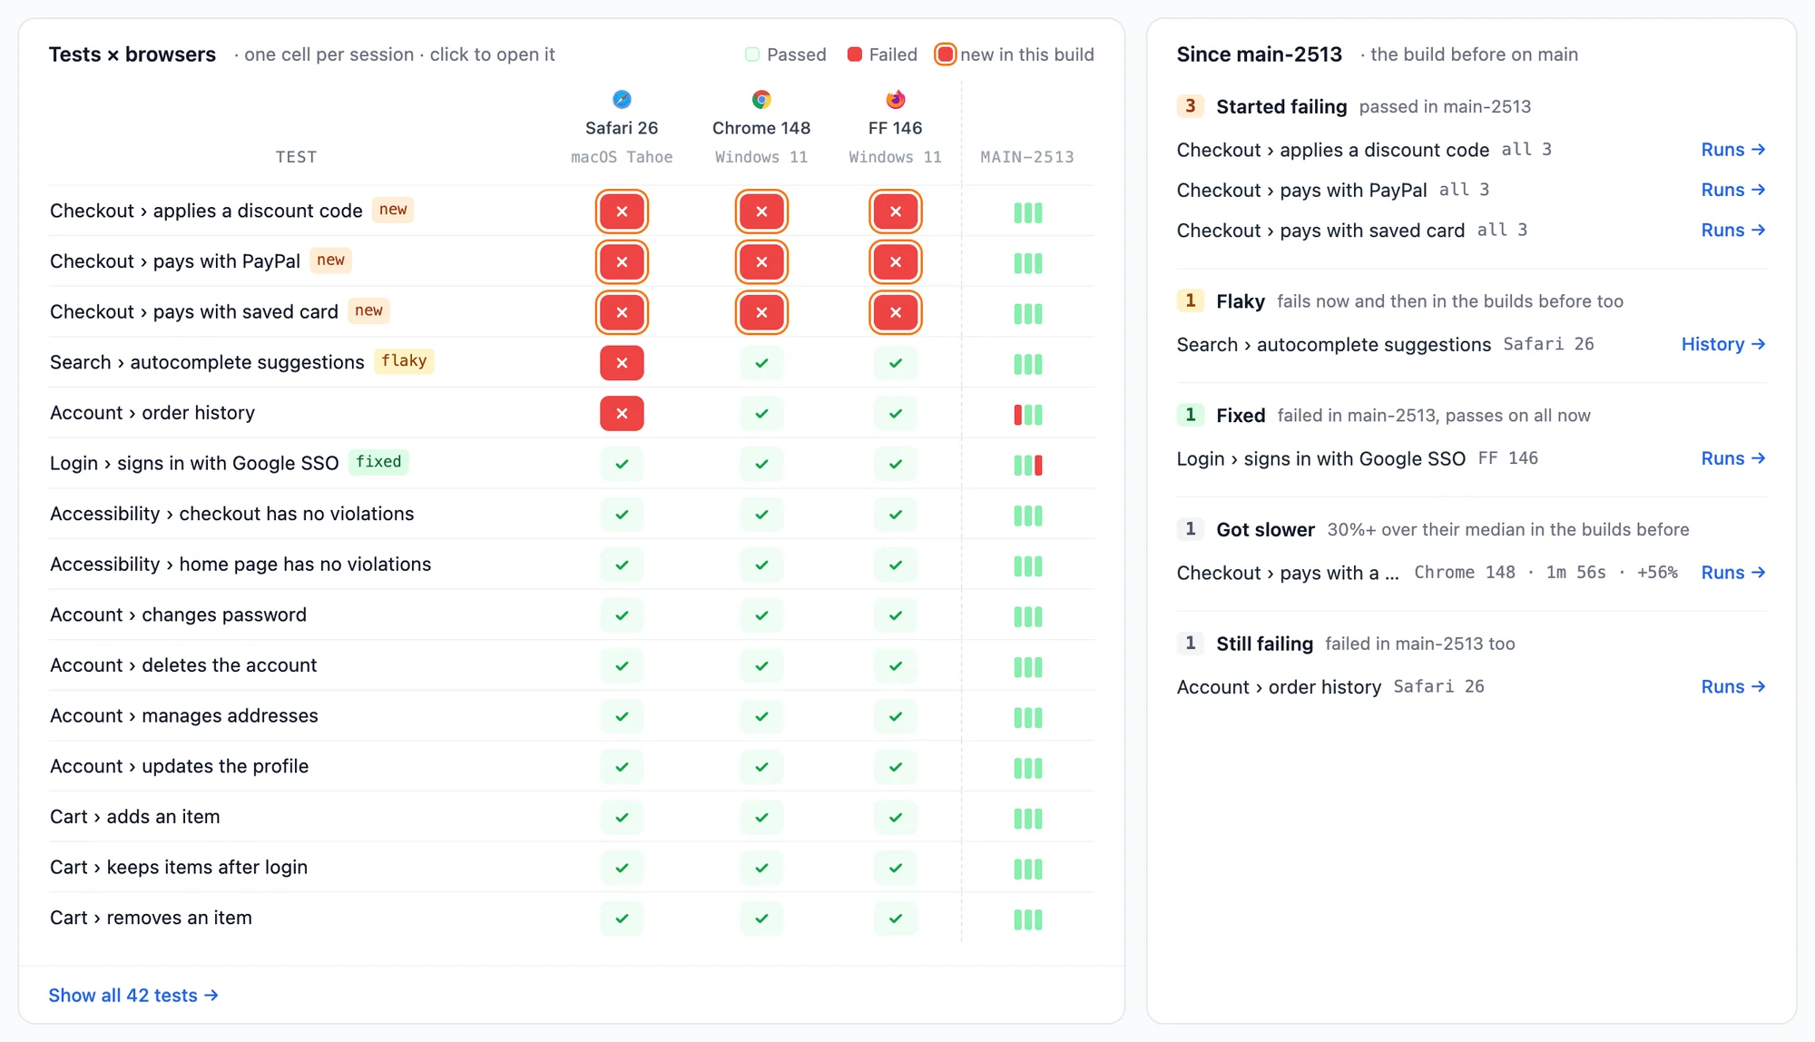Open passed FF cell for Cart removes an item

tap(896, 919)
